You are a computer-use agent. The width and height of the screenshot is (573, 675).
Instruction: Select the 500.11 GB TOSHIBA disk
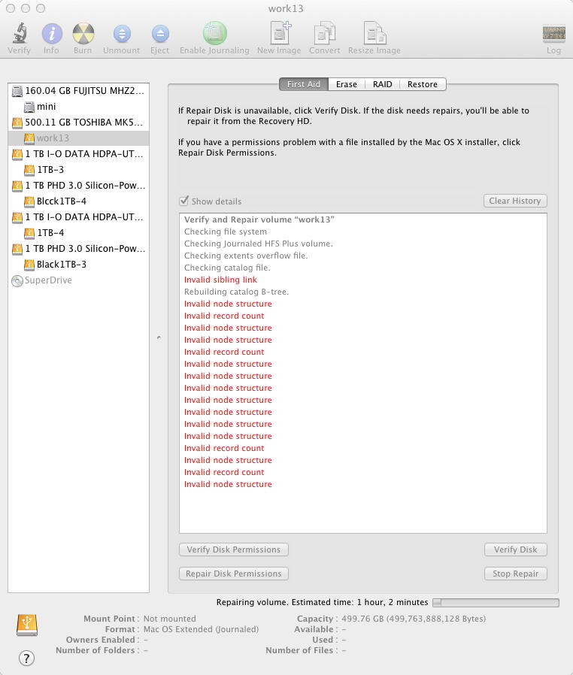point(79,123)
